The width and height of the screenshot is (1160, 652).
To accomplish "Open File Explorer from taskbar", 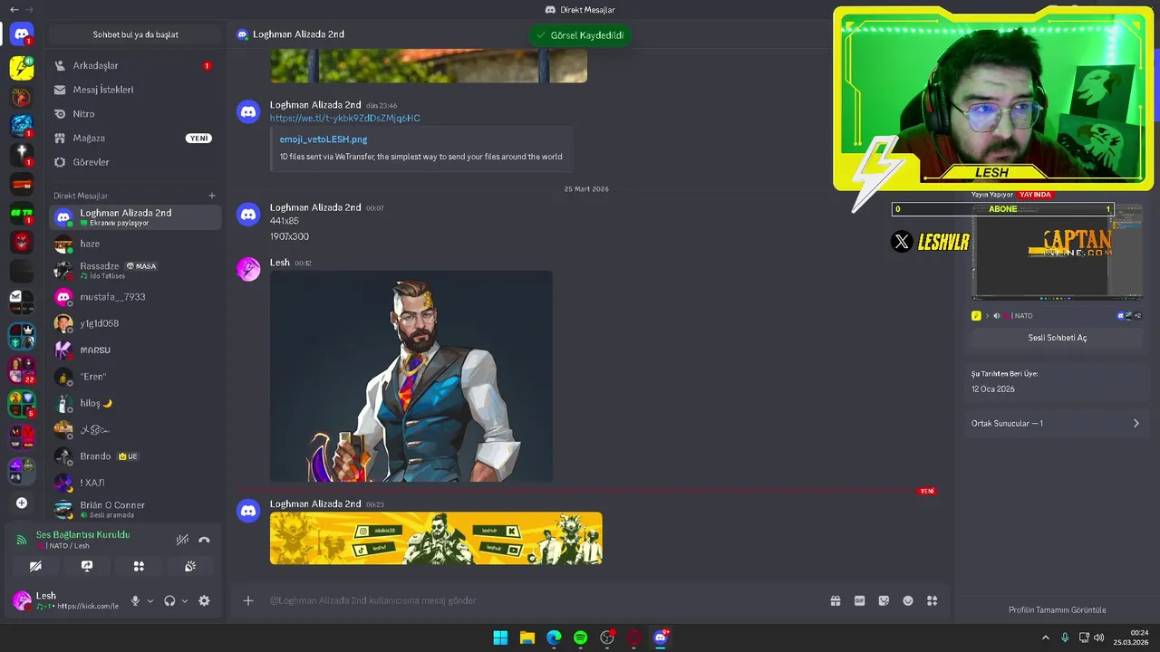I will [527, 638].
